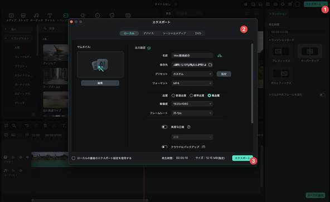Expand the トランジション tree node in left sidebar
Screen dimensions: 330x202
[6, 38]
